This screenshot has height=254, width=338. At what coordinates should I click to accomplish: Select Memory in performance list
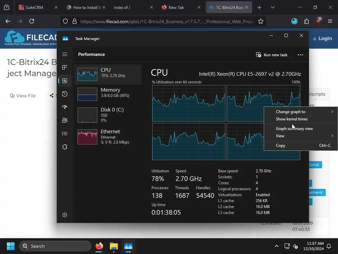(x=108, y=94)
